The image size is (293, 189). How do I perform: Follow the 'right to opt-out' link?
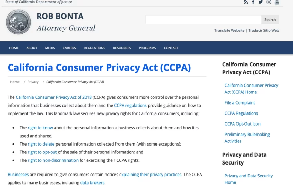point(42,152)
